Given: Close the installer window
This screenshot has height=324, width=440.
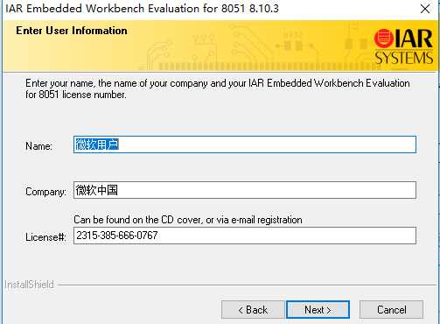Looking at the screenshot, I should pyautogui.click(x=425, y=9).
